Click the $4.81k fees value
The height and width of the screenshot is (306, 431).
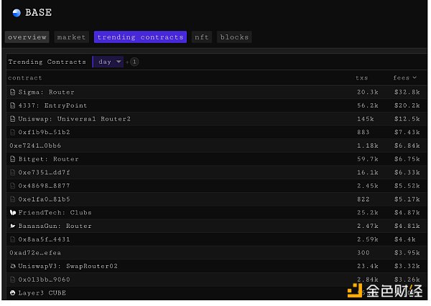[x=407, y=226]
